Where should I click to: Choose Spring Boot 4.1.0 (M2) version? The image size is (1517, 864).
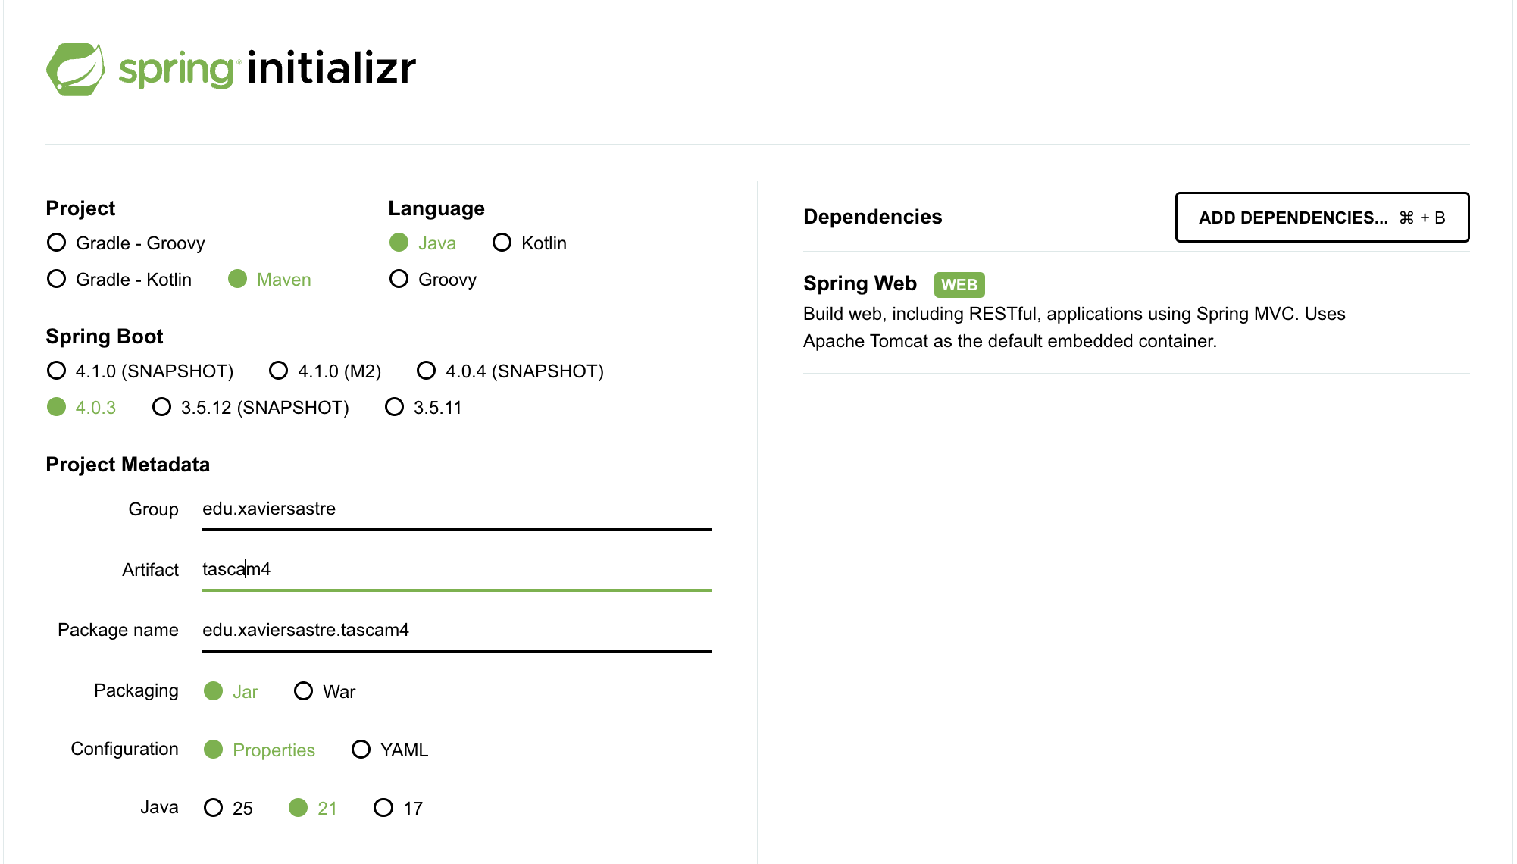(x=279, y=371)
